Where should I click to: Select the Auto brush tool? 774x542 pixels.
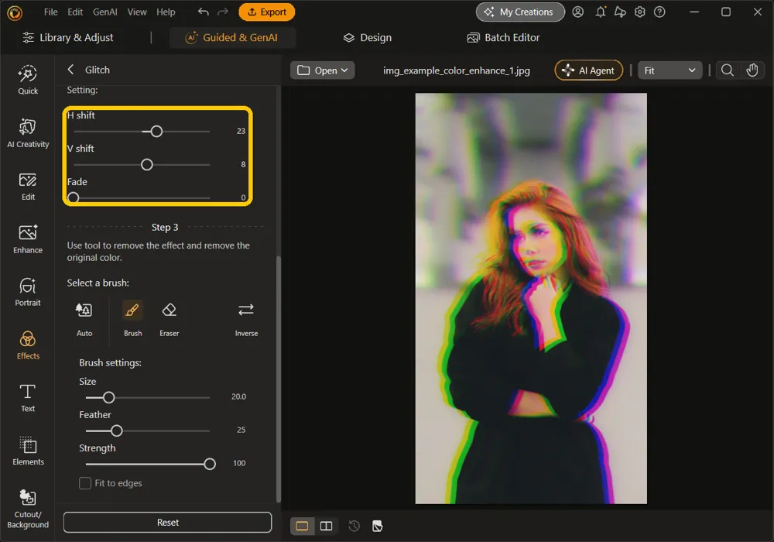84,319
